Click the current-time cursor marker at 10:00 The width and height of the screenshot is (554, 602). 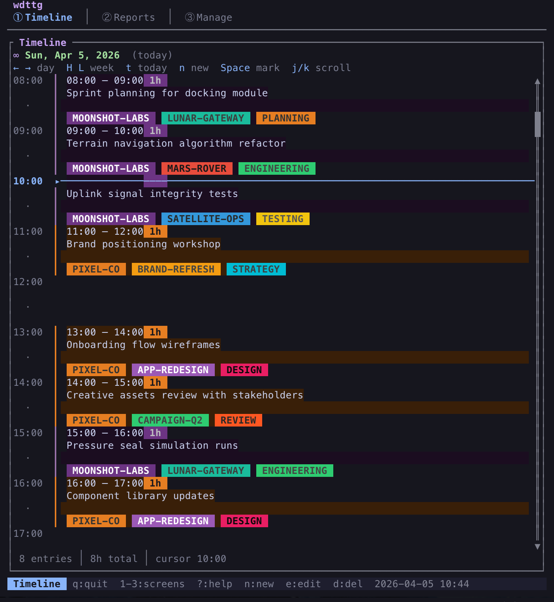point(57,181)
